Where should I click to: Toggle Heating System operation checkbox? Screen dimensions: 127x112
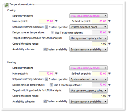[46, 79]
